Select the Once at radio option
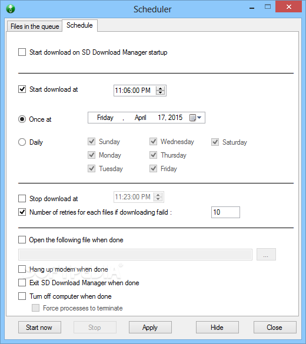306x344 pixels. click(22, 119)
